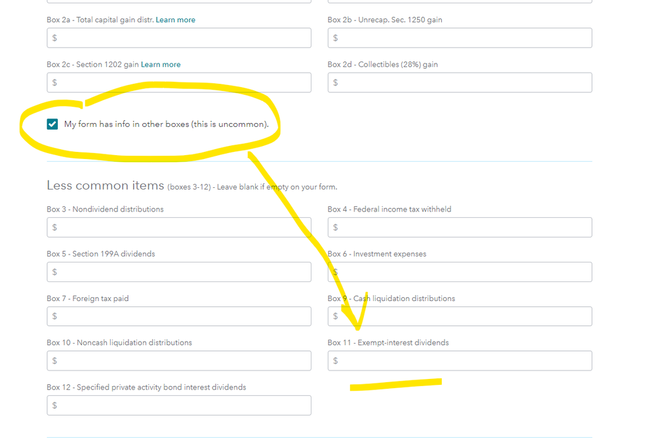This screenshot has width=655, height=447.
Task: Click the 'My form has info in other boxes' label text
Action: (166, 124)
